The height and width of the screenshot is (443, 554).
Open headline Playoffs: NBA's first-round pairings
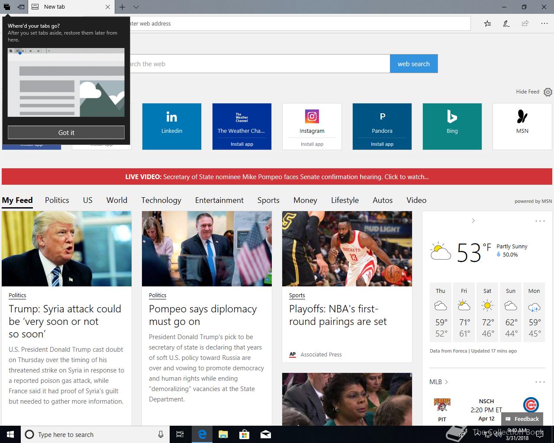tap(338, 315)
